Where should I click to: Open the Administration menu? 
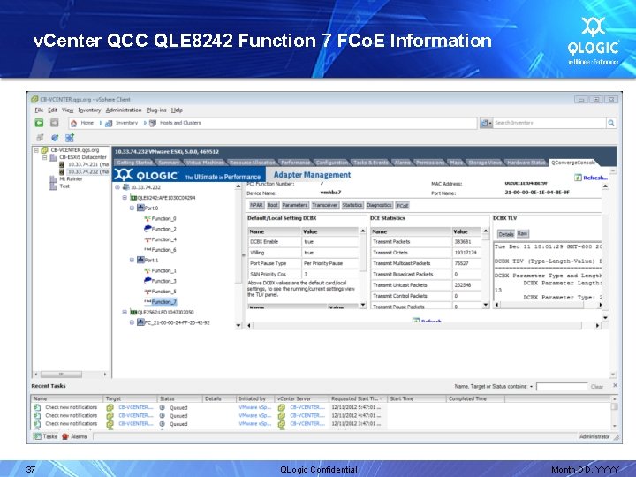tap(124, 110)
